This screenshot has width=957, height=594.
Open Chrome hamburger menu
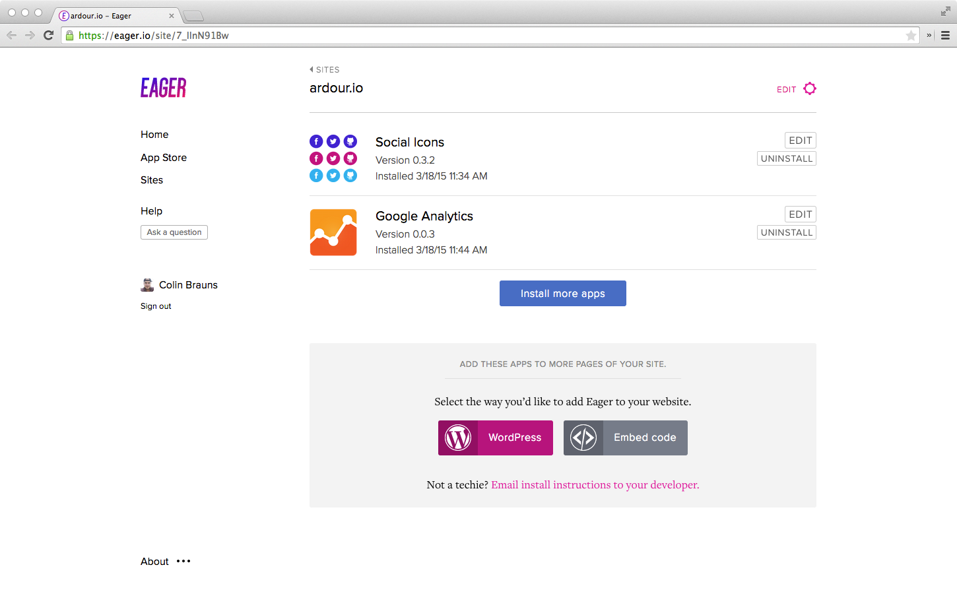(945, 36)
